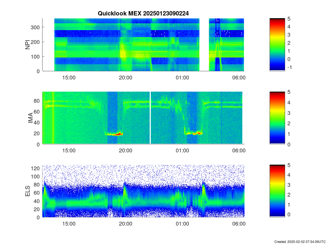Click '20:00' tick under NPI plot
Viewport: 326px width, 244px height.
point(126,78)
